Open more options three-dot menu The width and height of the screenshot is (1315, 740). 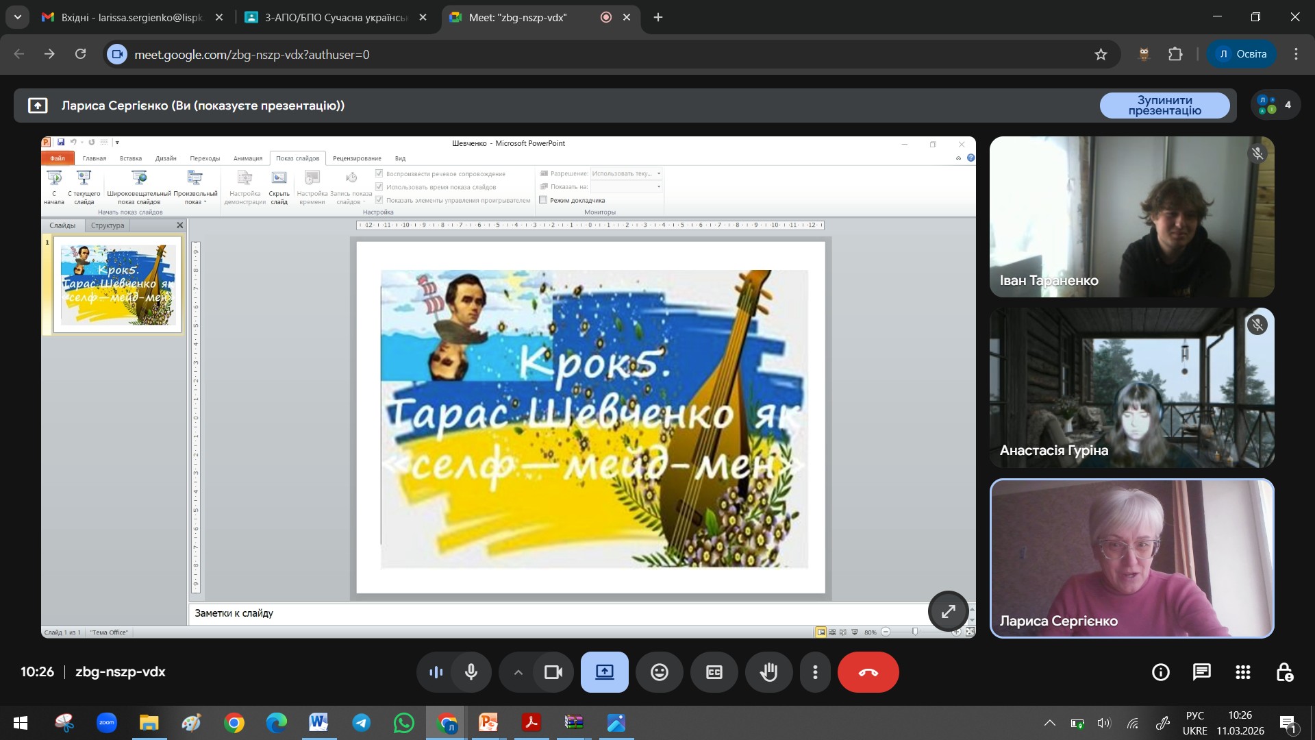click(815, 672)
